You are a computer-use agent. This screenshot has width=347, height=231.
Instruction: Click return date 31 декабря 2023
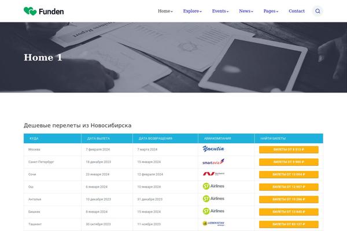pos(150,199)
